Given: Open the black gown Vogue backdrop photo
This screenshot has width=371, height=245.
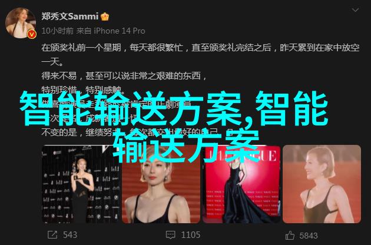Looking at the screenshot, I should coord(241,184).
